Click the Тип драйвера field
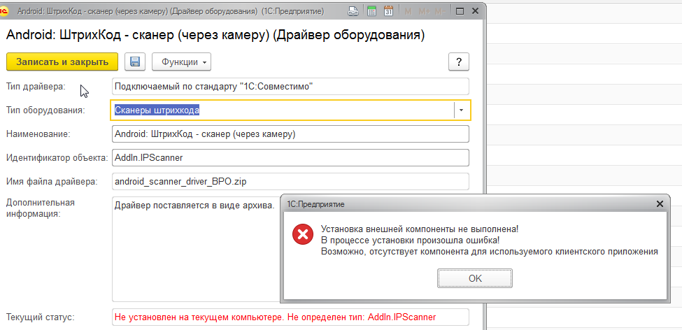Screen dimensions: 682x330 tap(290, 87)
